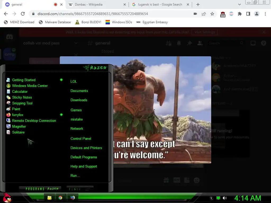Toggle member list icon in Discord

click(200, 43)
